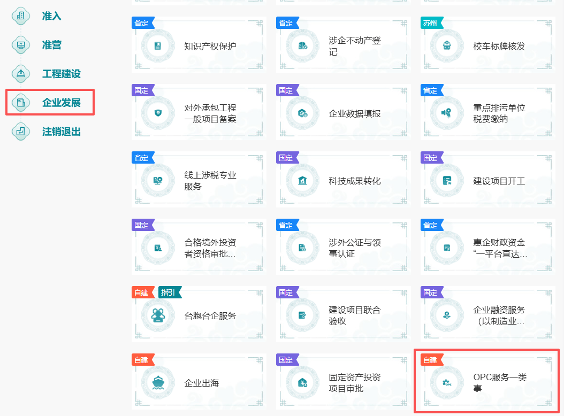Open 固定资产投资项目审批 service
The height and width of the screenshot is (416, 564).
tap(354, 383)
